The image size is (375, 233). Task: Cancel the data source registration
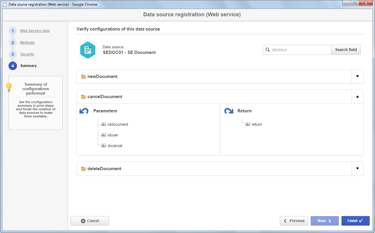(90, 221)
